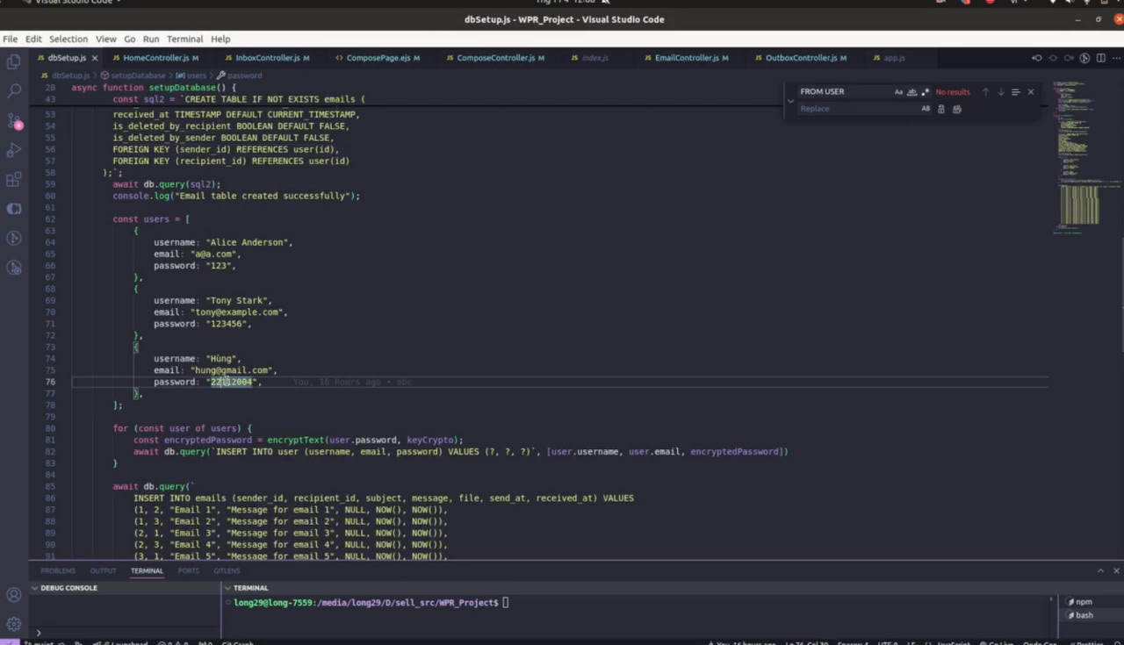1124x645 pixels.
Task: Switch to HomeController.js tab
Action: (x=155, y=58)
